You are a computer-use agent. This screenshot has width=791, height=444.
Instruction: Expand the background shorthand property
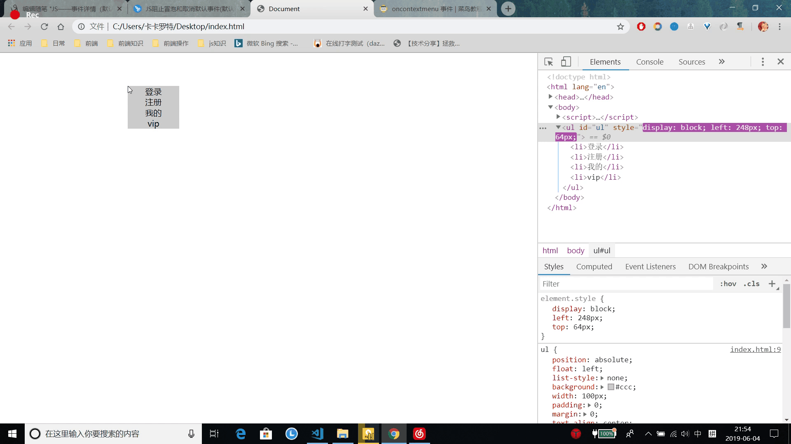602,387
